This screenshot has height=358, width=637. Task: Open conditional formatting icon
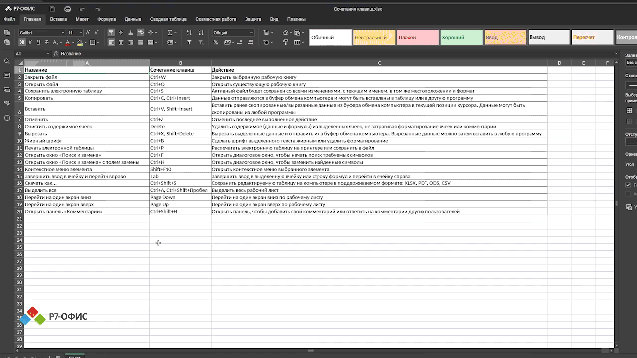pos(297,32)
